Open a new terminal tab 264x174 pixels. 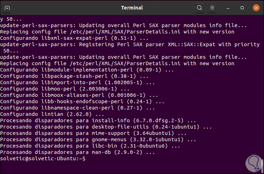(7, 8)
